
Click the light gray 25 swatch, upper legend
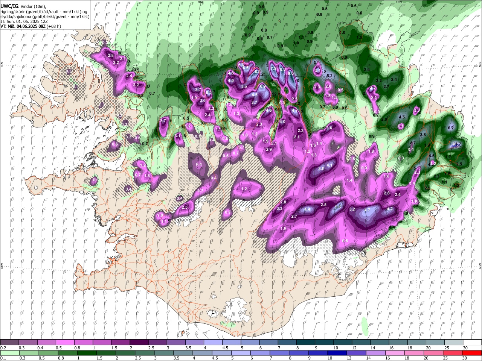pyautogui.click(x=453, y=343)
